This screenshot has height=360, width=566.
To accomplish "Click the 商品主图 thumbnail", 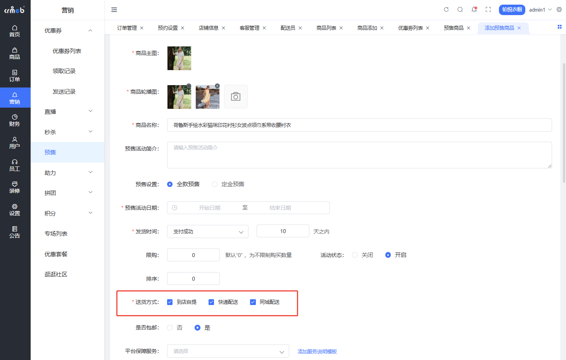I will coord(179,58).
